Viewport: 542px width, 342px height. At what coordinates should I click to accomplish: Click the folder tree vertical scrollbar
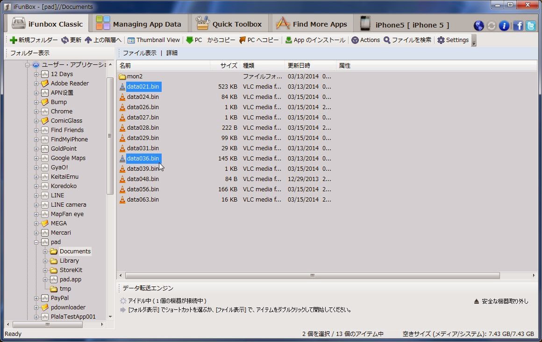point(110,136)
